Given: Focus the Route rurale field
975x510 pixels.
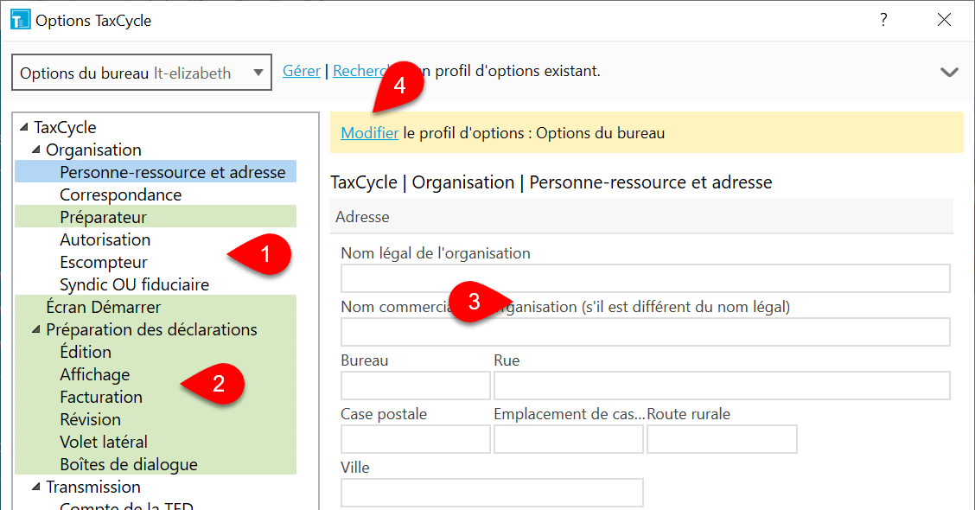Looking at the screenshot, I should pyautogui.click(x=722, y=439).
